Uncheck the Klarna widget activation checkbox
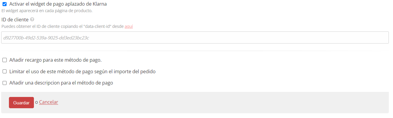Screen dimensions: 393x118 (4, 4)
